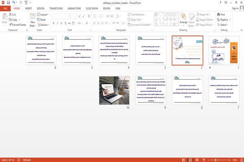Start slideshow from beginning via toolbar icon
Viewport: 244px width, 162px height.
click(x=26, y=3)
